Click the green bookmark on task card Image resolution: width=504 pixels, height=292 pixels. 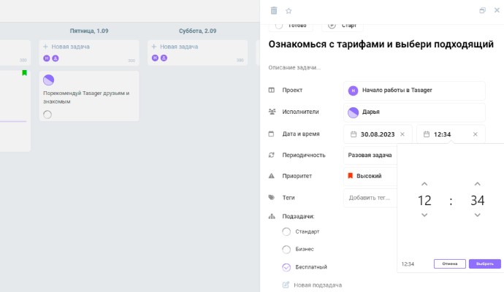coord(24,73)
